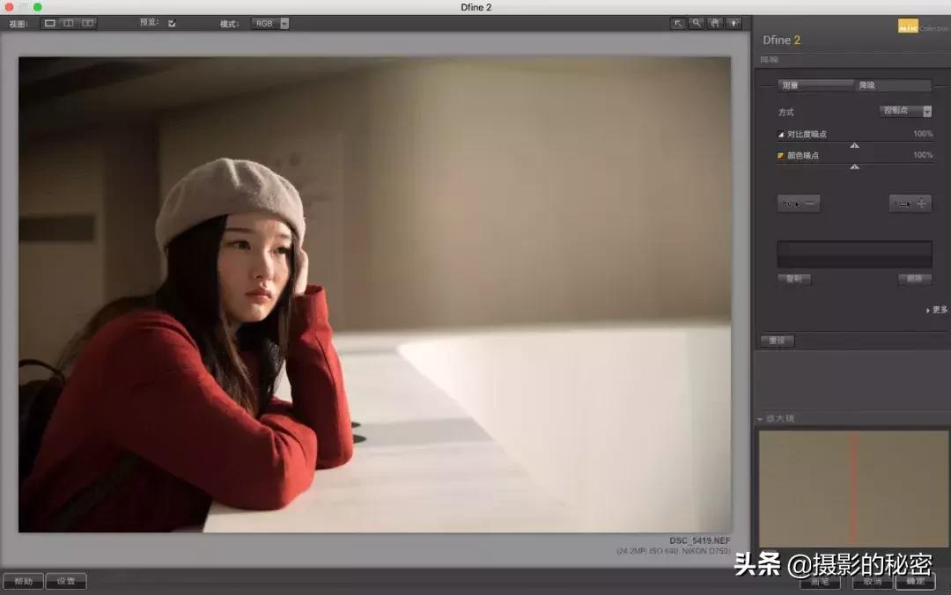Select the zoom magnifier tool
Screen dimensions: 951x595
[x=697, y=24]
